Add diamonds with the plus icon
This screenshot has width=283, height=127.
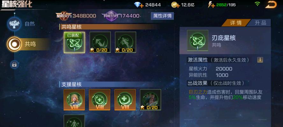coord(142,6)
